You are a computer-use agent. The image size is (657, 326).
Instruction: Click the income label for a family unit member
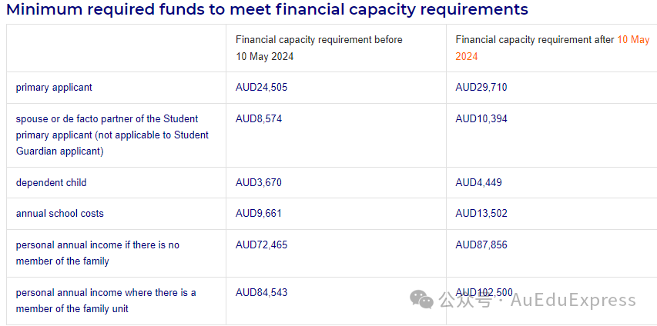click(106, 301)
